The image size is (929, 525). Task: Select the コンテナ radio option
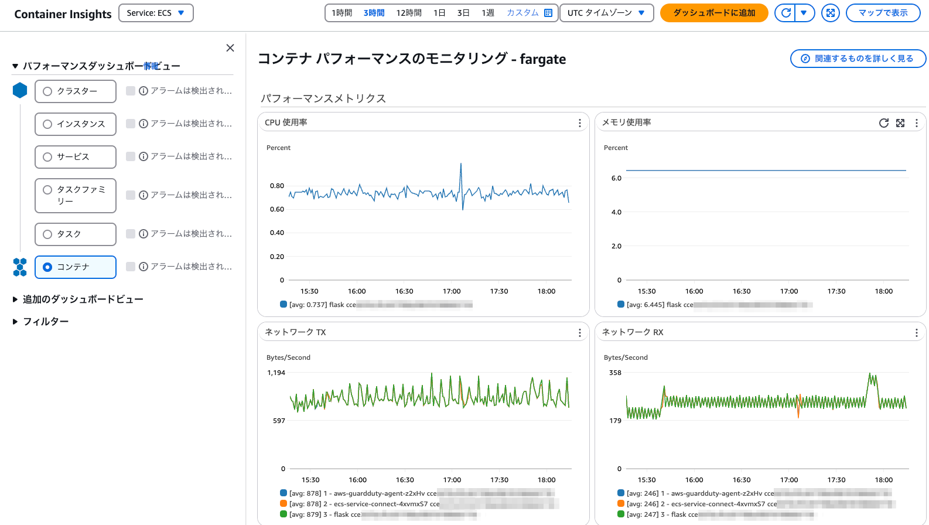pyautogui.click(x=47, y=267)
